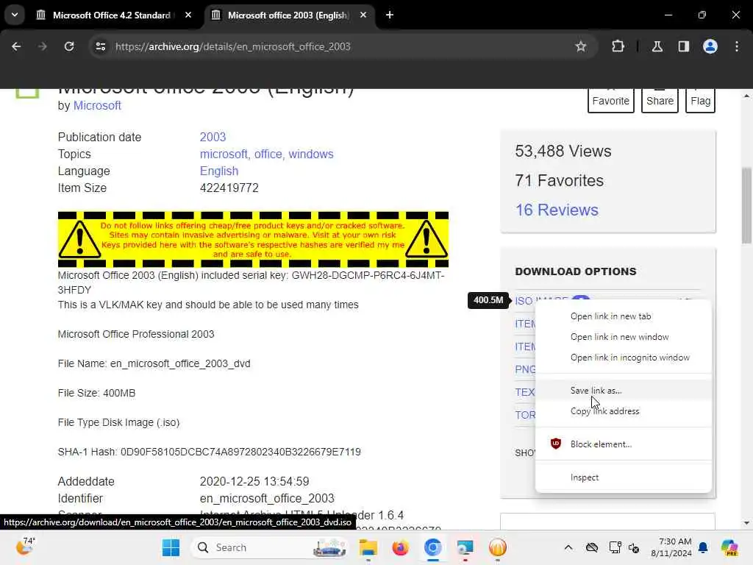Reload the archive.org page
Screen dimensions: 753x565
pyautogui.click(x=69, y=46)
